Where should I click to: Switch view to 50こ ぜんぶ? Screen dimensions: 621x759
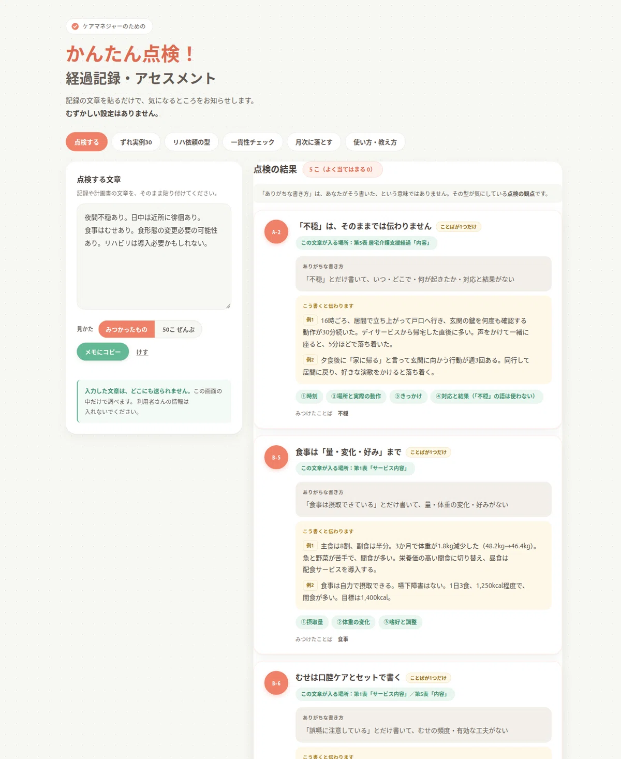(x=179, y=329)
